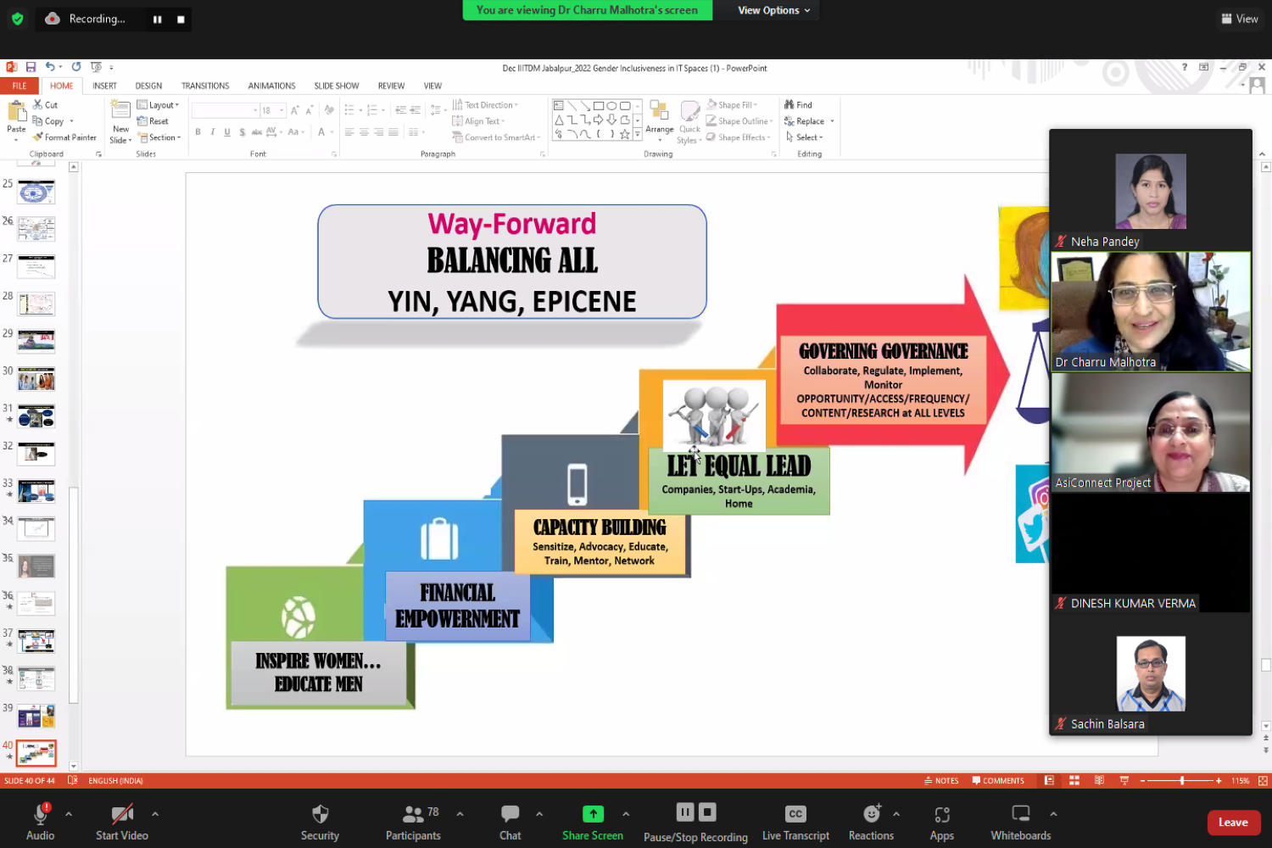Image resolution: width=1272 pixels, height=848 pixels.
Task: Toggle text Shadow formatting
Action: 243,132
